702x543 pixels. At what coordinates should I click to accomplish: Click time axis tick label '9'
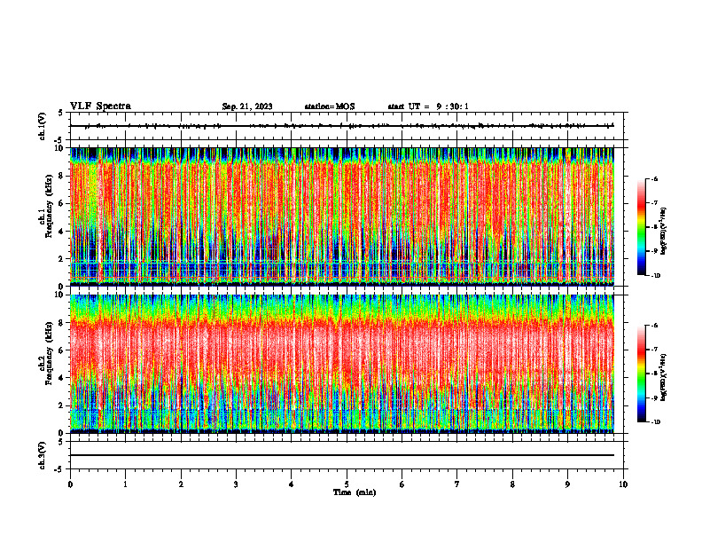(567, 484)
